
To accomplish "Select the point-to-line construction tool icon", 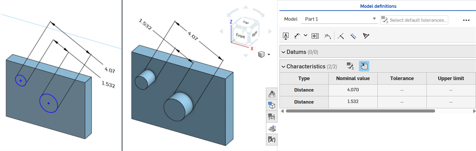I will [341, 36].
